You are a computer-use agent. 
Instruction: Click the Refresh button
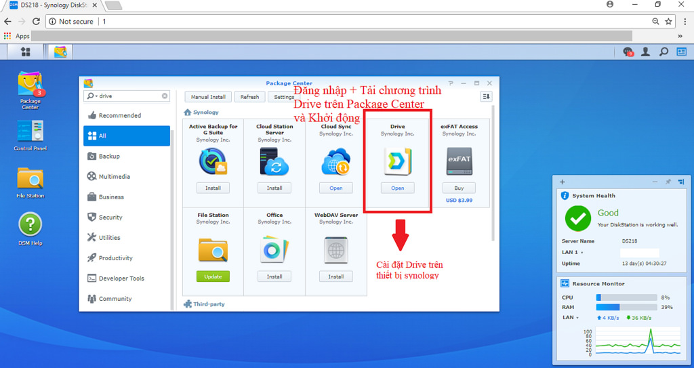click(x=249, y=96)
